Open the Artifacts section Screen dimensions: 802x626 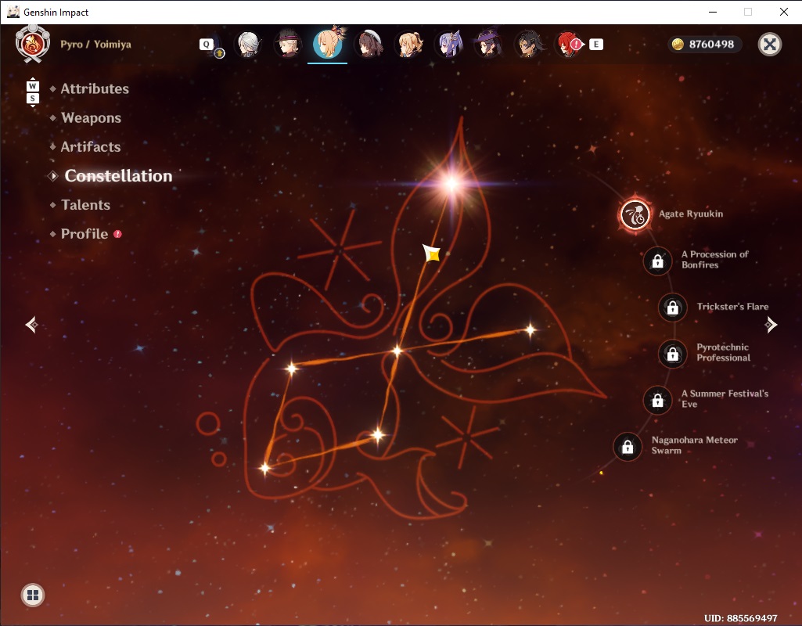point(91,147)
